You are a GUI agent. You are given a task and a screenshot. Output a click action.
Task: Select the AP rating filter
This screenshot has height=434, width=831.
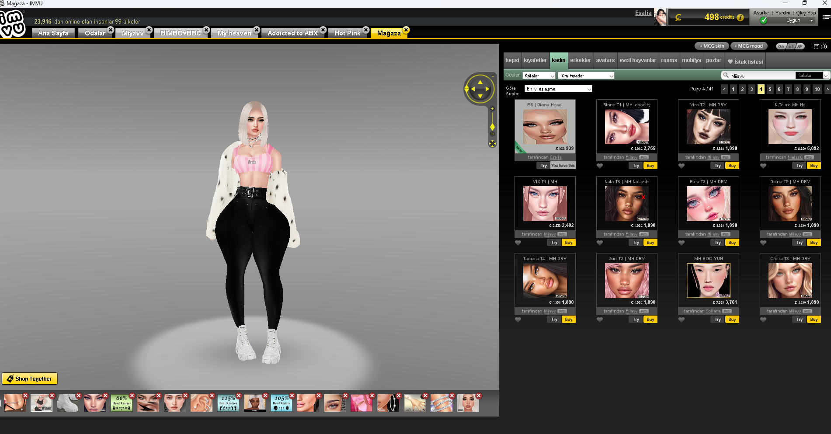tap(800, 46)
